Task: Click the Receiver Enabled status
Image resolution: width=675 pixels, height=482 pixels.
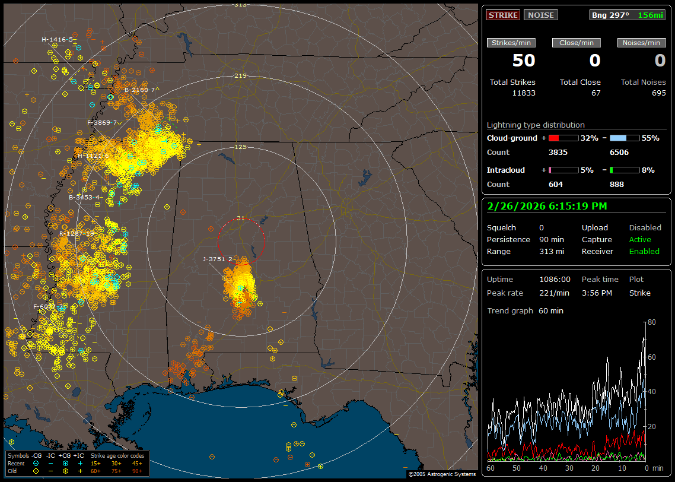Action: [644, 252]
